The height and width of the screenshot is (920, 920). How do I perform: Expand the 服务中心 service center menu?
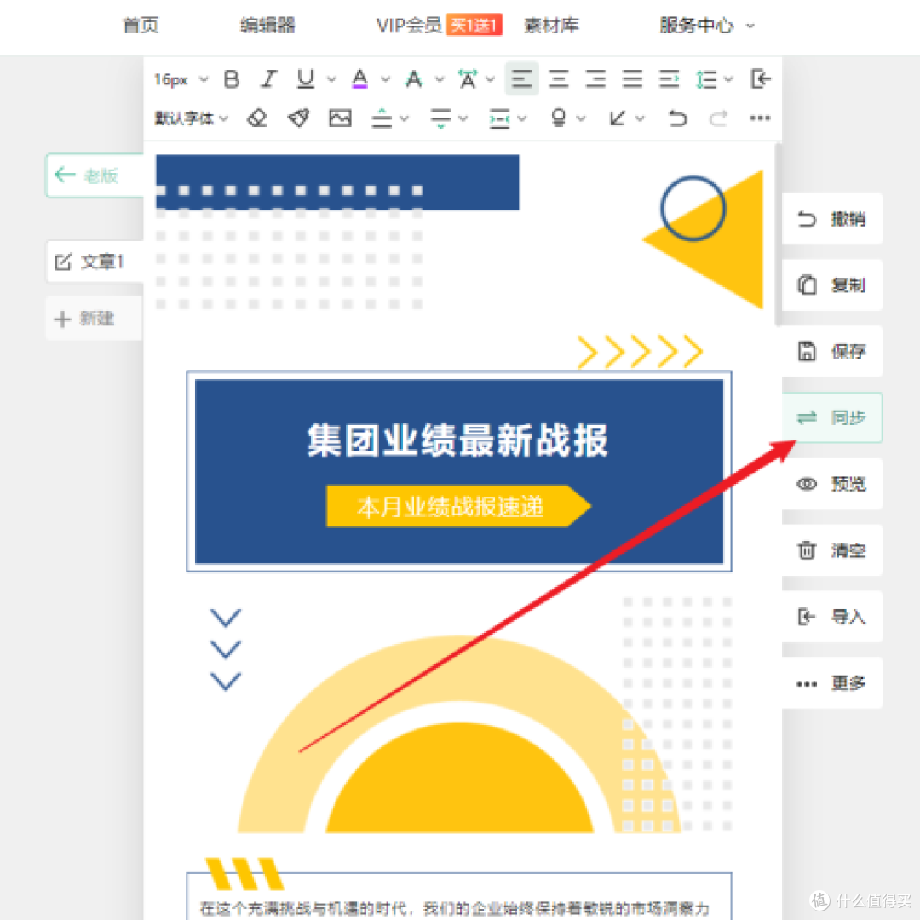coord(706,26)
